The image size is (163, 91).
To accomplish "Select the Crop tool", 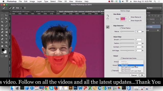I will (2, 22).
